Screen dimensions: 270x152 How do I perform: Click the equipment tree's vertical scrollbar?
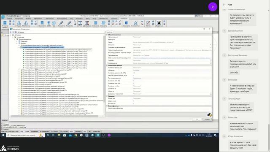[x=104, y=69]
